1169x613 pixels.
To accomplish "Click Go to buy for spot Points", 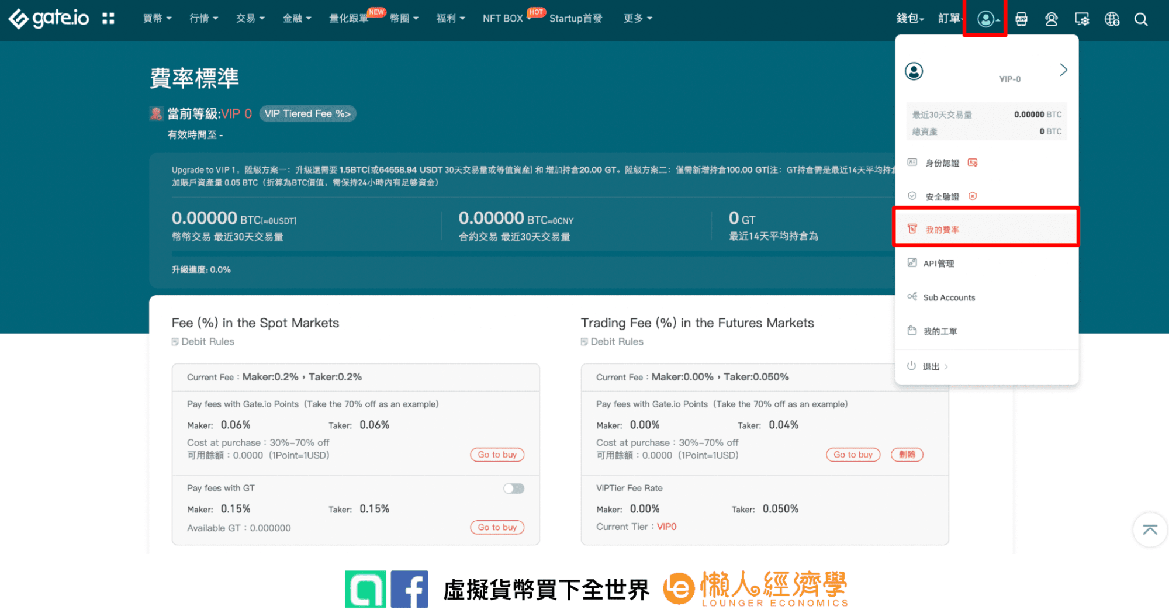I will pos(497,455).
